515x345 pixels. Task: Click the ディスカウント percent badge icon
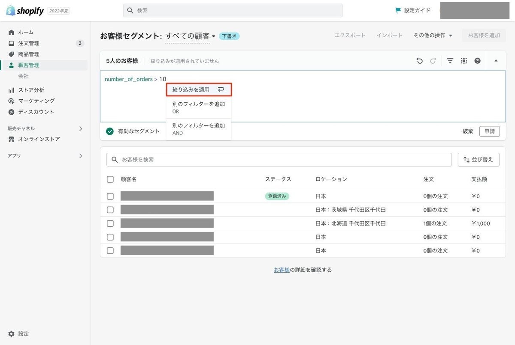pos(12,112)
